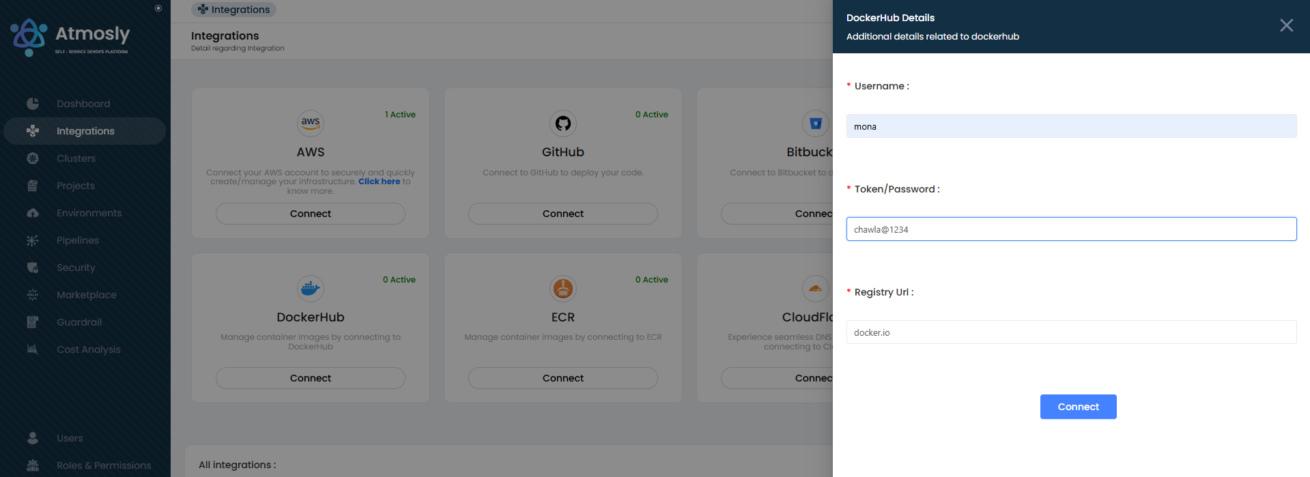Click the ECR logo icon

pyautogui.click(x=563, y=289)
